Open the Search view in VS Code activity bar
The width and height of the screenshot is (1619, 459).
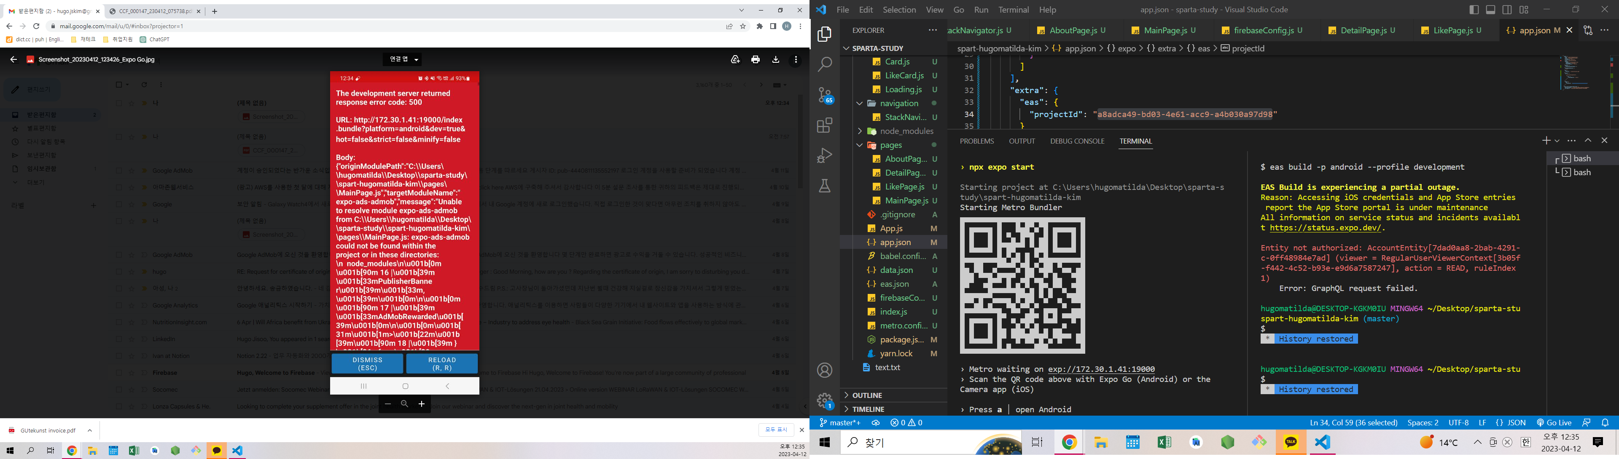point(825,64)
